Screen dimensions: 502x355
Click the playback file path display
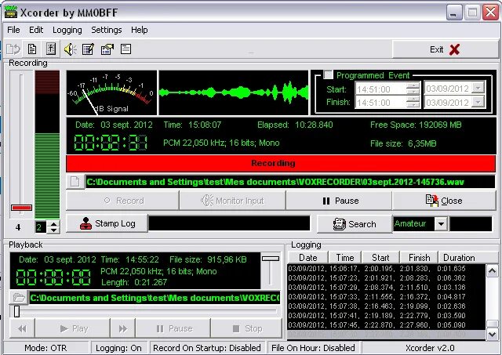click(155, 298)
